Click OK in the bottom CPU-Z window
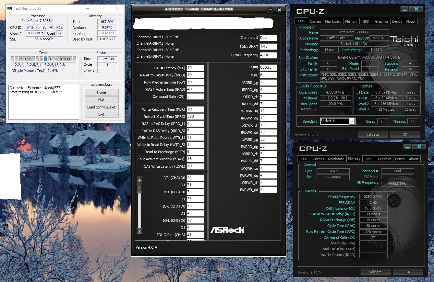 [x=408, y=272]
